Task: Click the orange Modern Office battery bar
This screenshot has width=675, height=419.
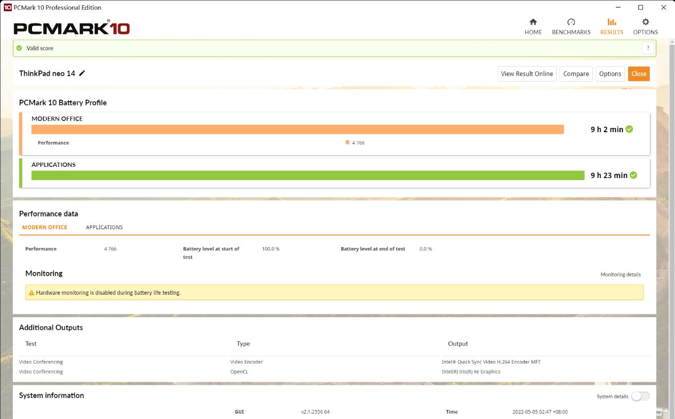Action: [x=298, y=130]
